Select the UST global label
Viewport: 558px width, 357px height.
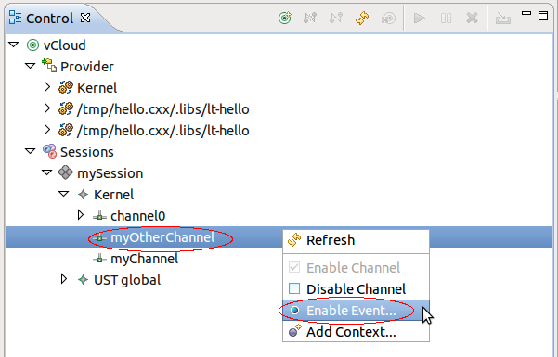(x=127, y=281)
